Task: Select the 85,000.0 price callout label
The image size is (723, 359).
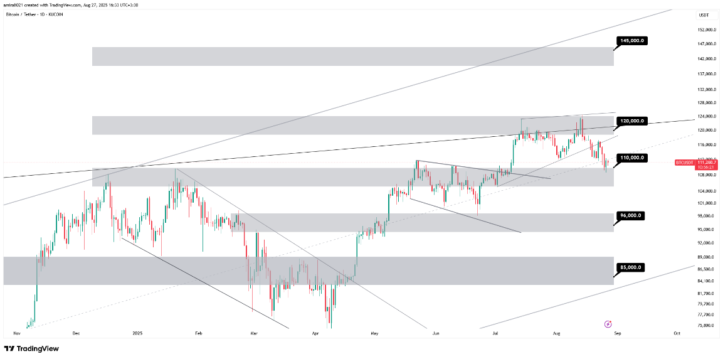Action: tap(631, 267)
